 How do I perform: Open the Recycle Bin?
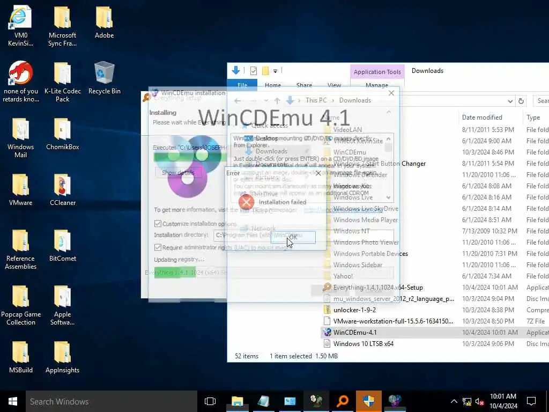point(104,78)
